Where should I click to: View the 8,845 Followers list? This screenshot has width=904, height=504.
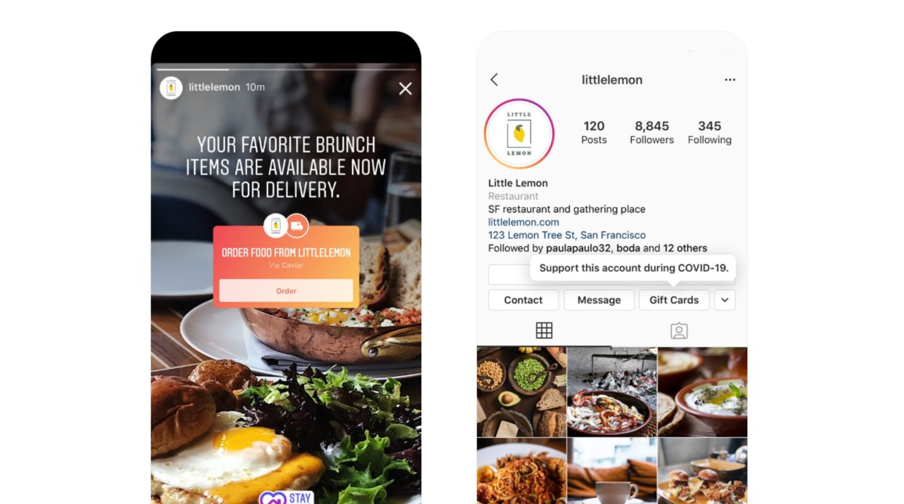pos(652,132)
